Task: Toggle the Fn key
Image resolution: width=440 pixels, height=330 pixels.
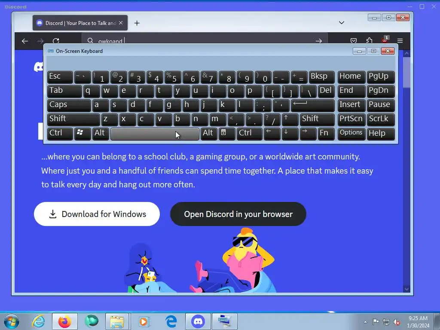Action: click(326, 134)
